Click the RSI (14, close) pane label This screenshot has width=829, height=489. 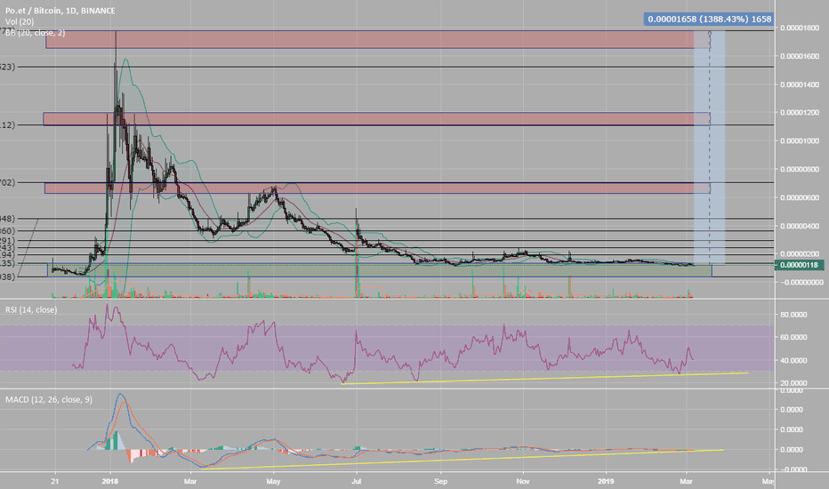pyautogui.click(x=31, y=309)
